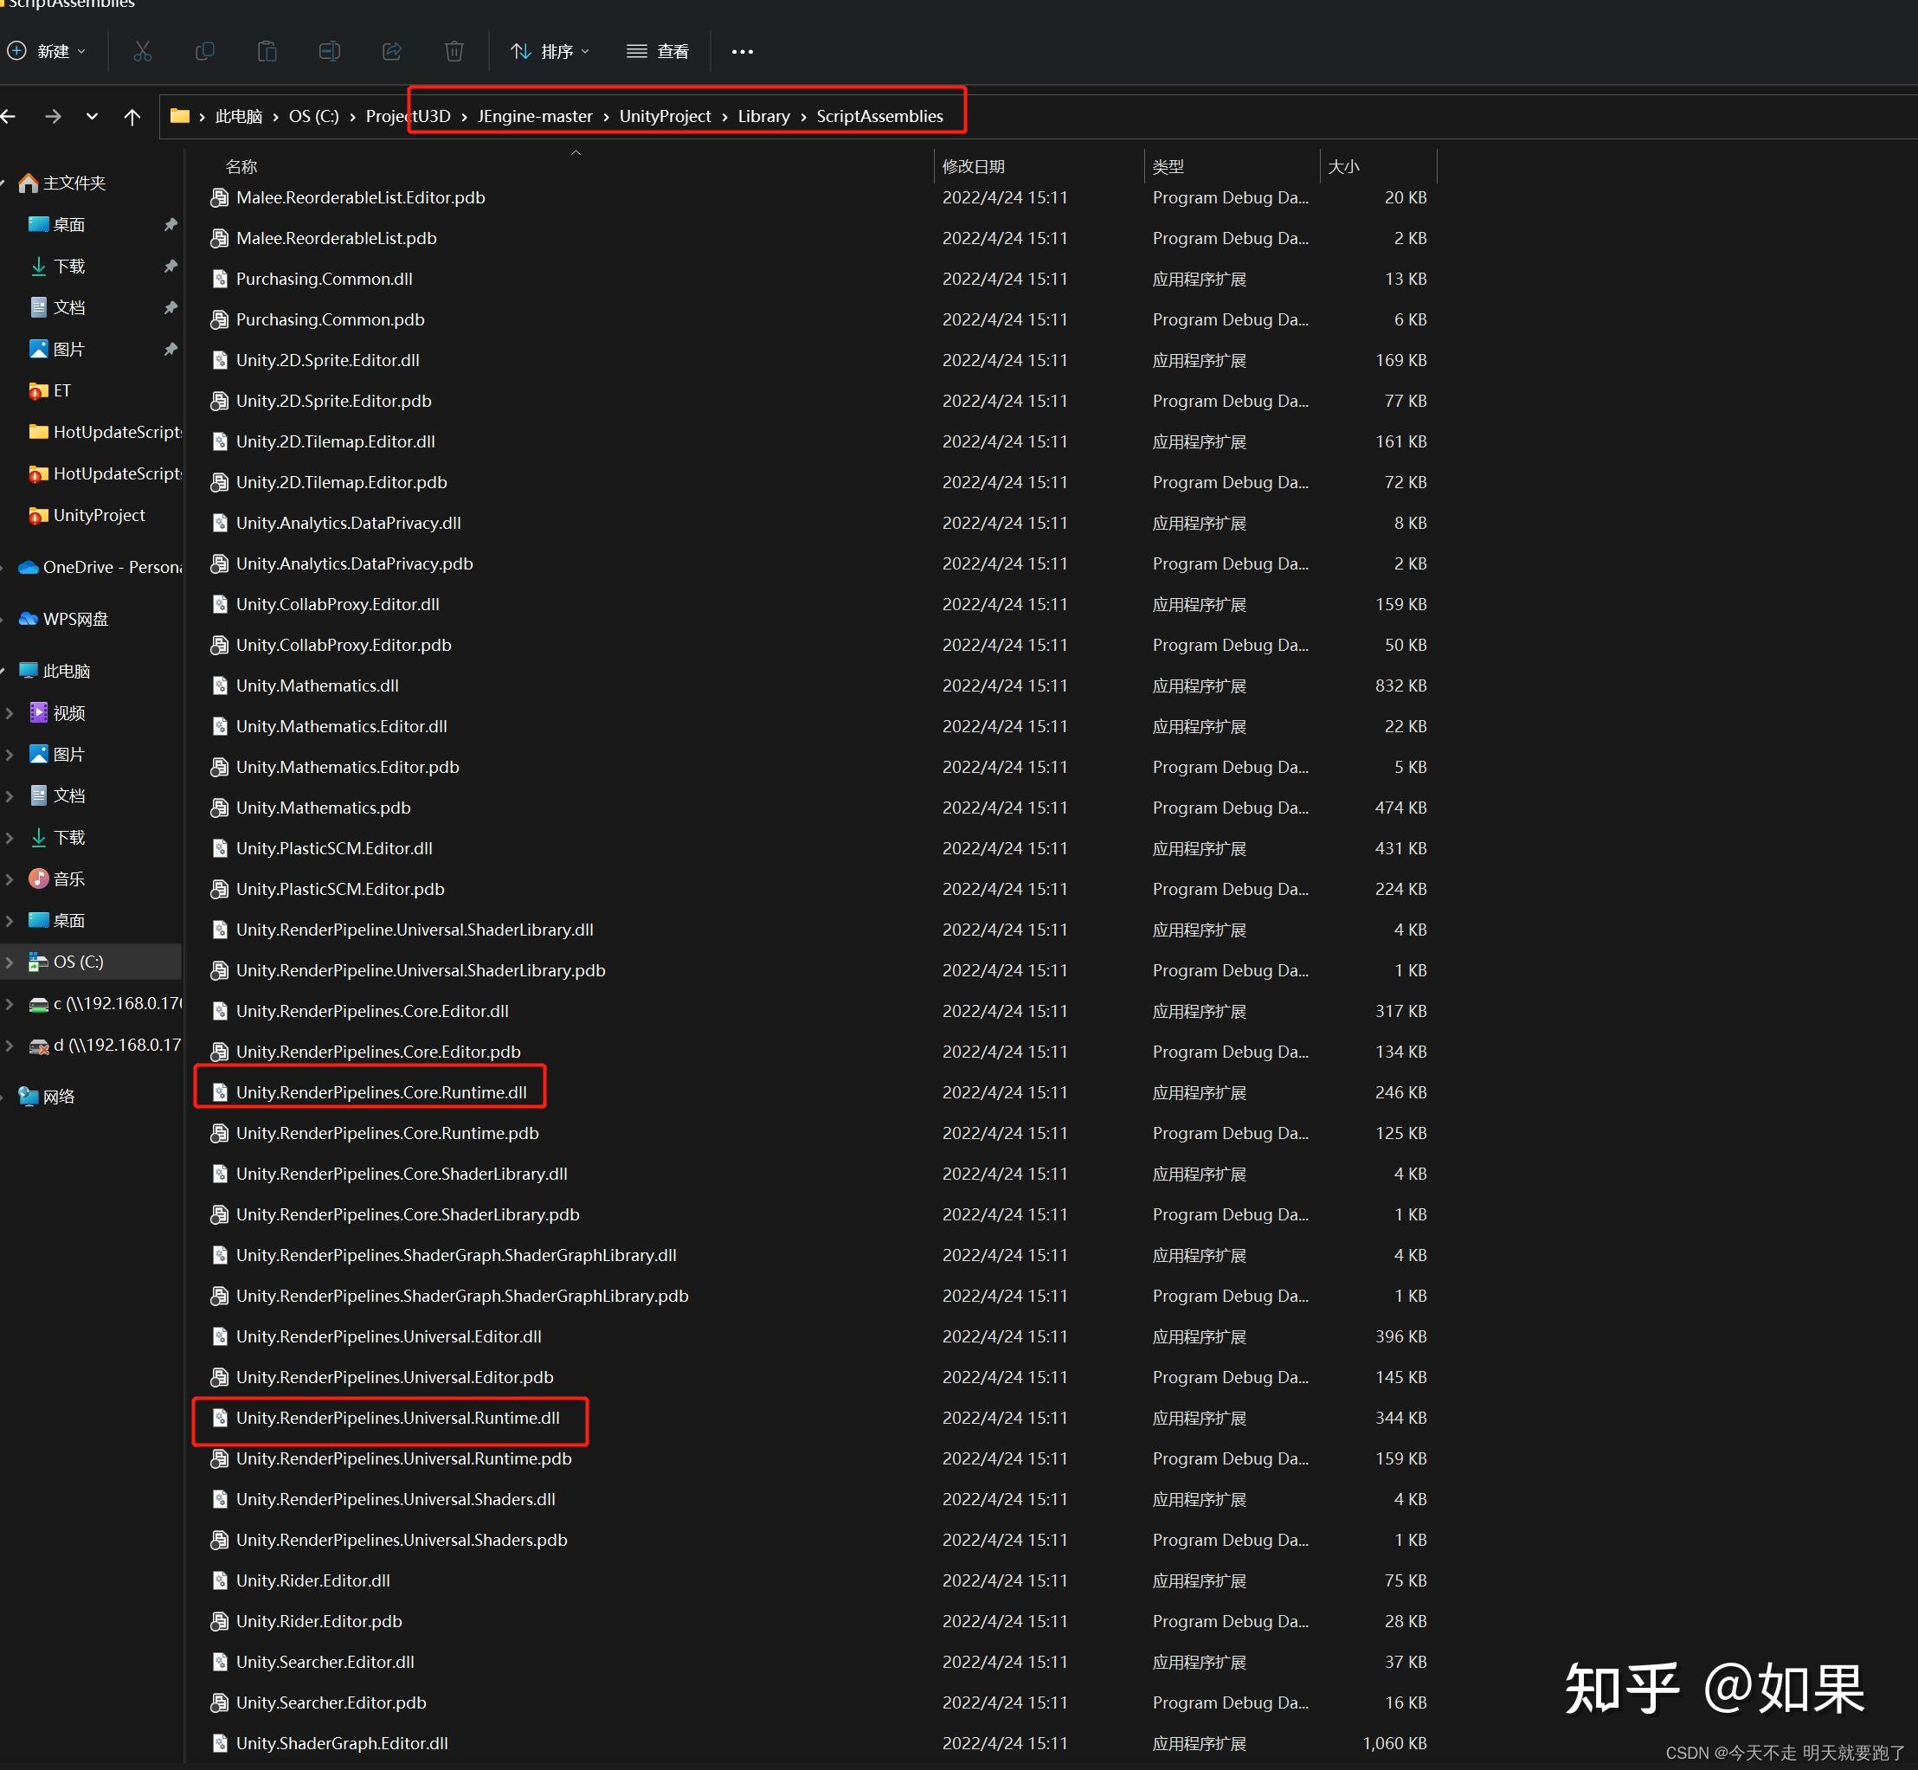Viewport: 1918px width, 1770px height.
Task: Go forward with the right arrow
Action: point(53,116)
